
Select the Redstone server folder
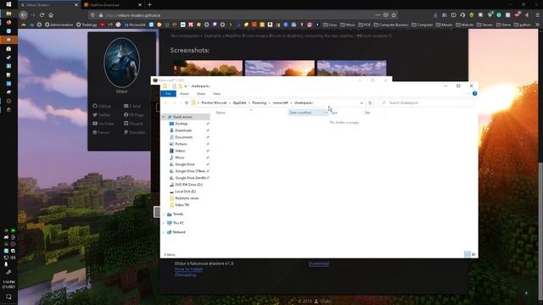(x=187, y=198)
